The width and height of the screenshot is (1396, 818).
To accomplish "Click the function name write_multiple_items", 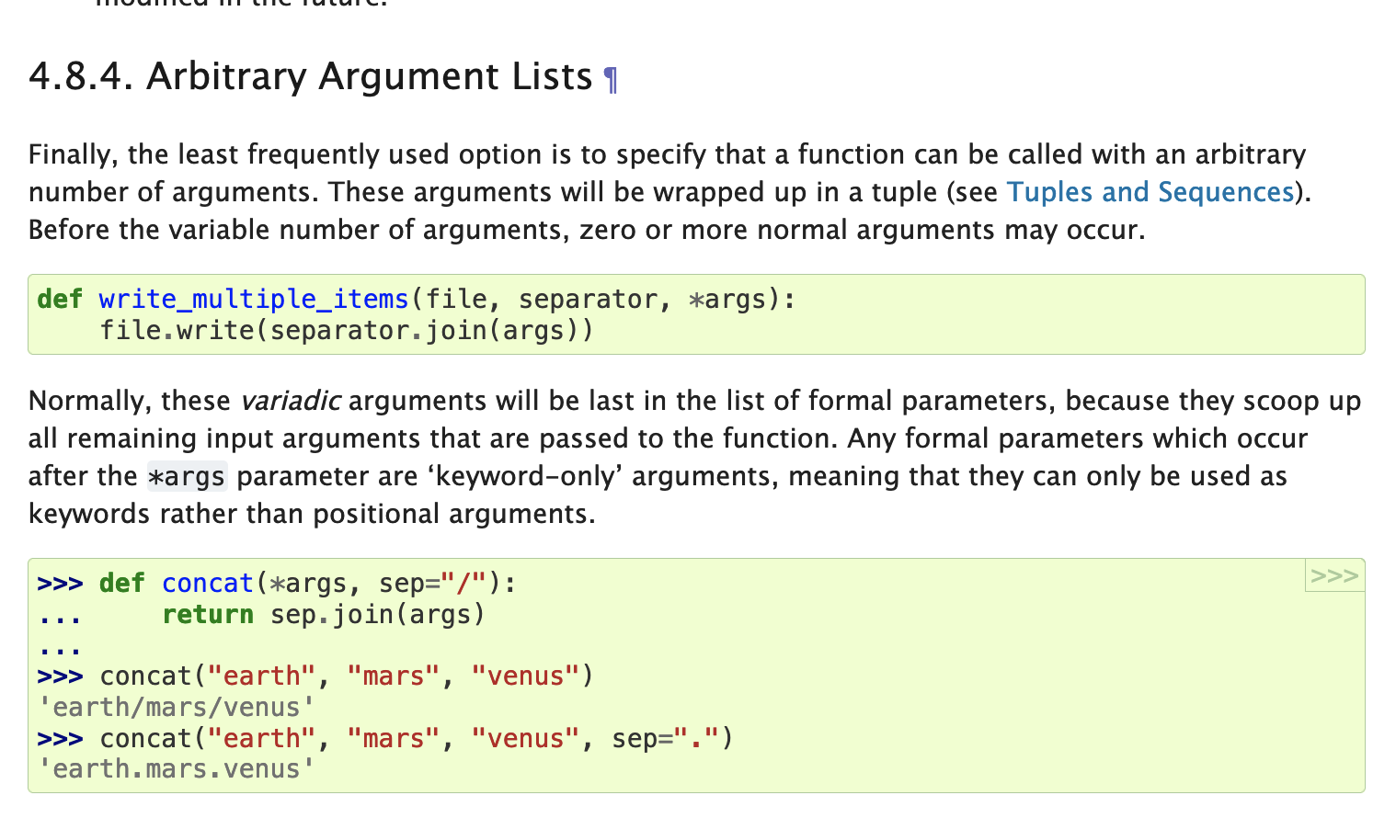I will [x=254, y=300].
